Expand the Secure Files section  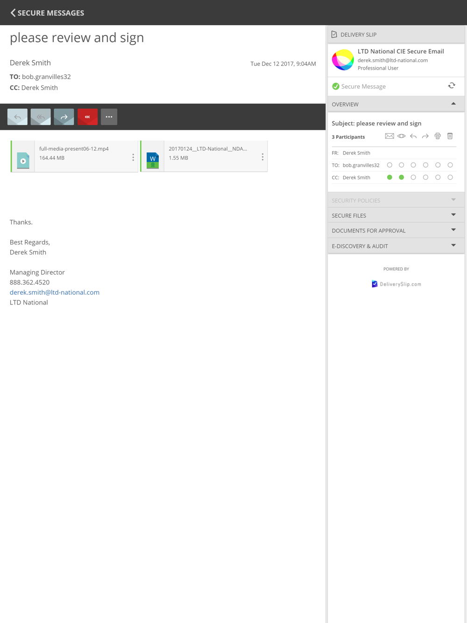[x=396, y=215]
